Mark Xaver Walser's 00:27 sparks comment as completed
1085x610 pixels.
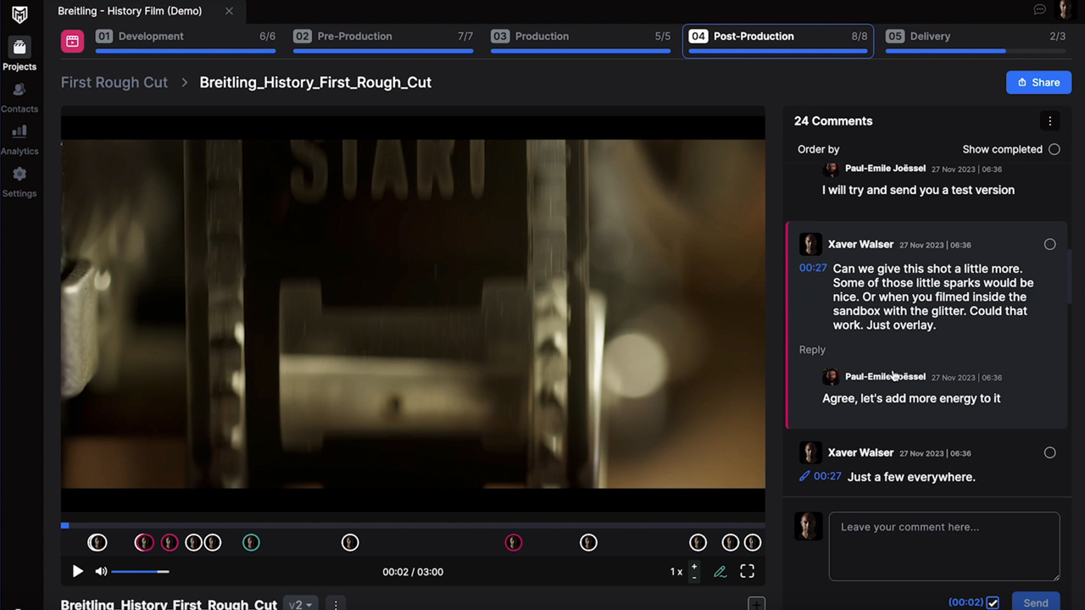pos(1049,244)
